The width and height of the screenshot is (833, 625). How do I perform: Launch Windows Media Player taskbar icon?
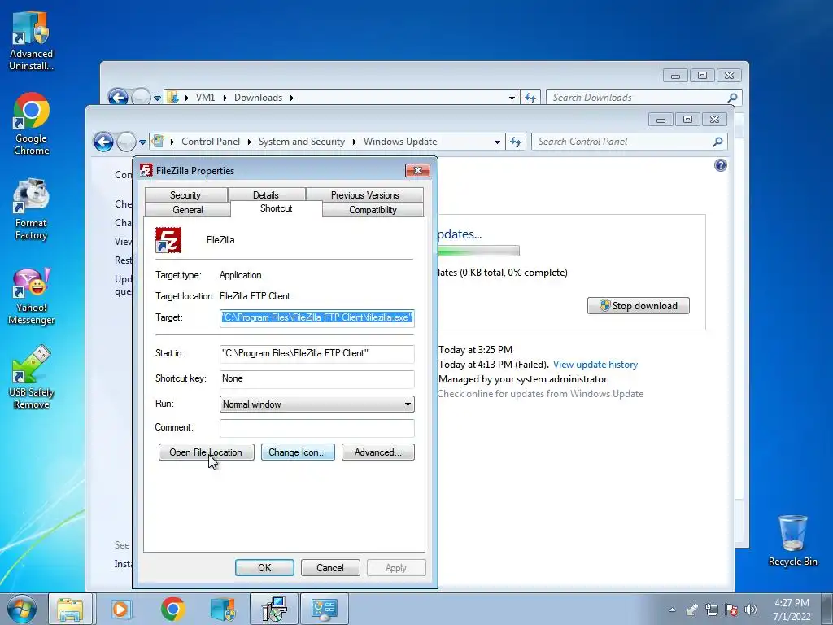click(122, 609)
